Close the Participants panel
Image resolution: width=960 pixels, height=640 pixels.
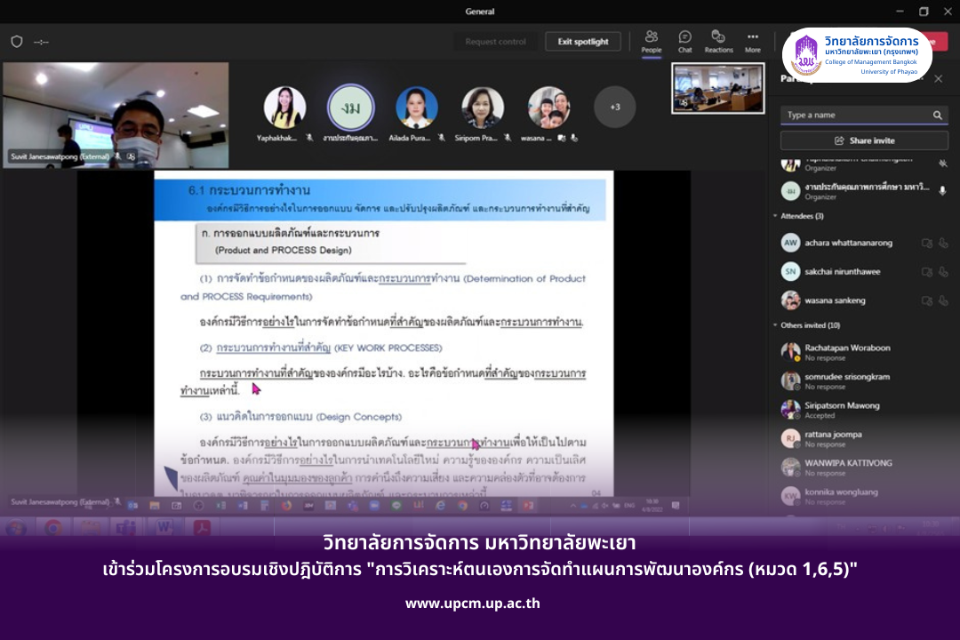938,79
